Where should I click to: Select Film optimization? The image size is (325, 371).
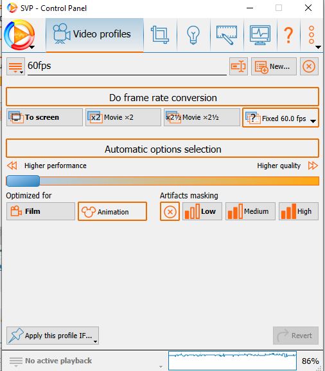pos(40,211)
